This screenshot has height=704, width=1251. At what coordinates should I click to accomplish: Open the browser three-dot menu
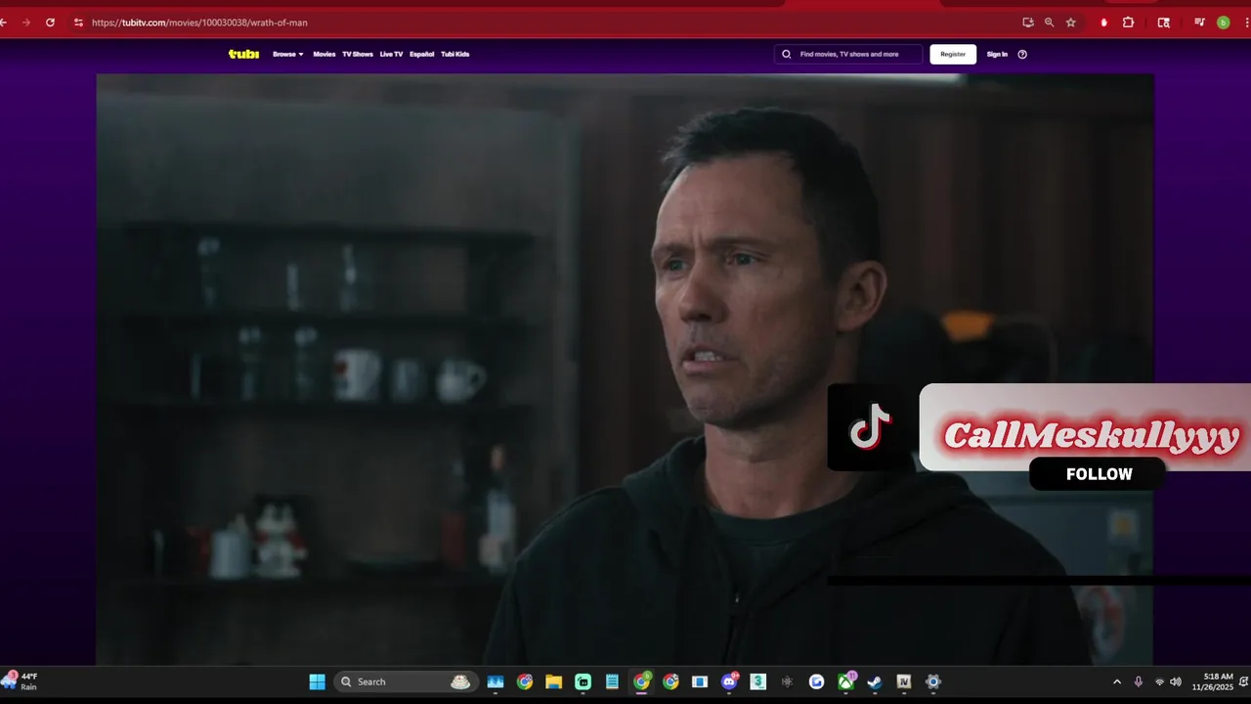tap(1245, 22)
